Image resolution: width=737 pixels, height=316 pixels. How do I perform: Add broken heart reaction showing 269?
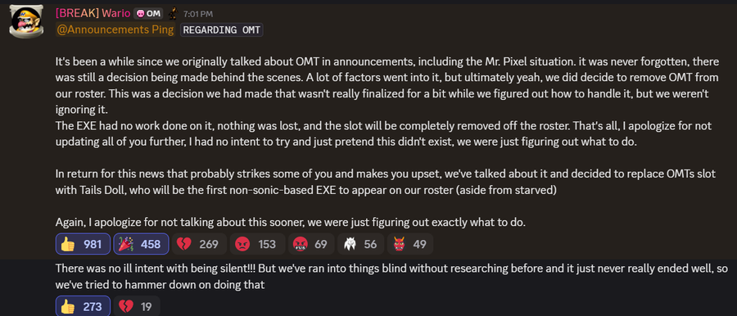click(x=199, y=244)
